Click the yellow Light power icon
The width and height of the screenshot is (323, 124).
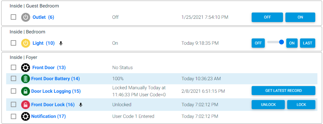click(x=26, y=43)
